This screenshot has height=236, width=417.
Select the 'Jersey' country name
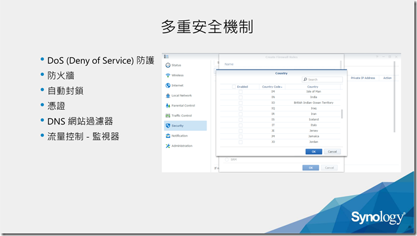click(x=314, y=131)
